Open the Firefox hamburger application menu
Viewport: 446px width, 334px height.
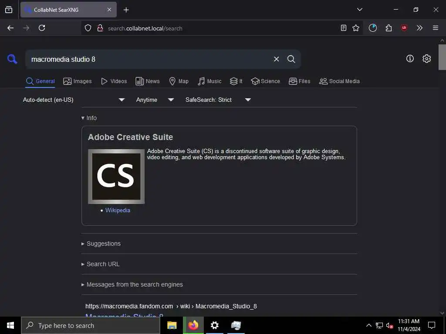click(x=436, y=28)
